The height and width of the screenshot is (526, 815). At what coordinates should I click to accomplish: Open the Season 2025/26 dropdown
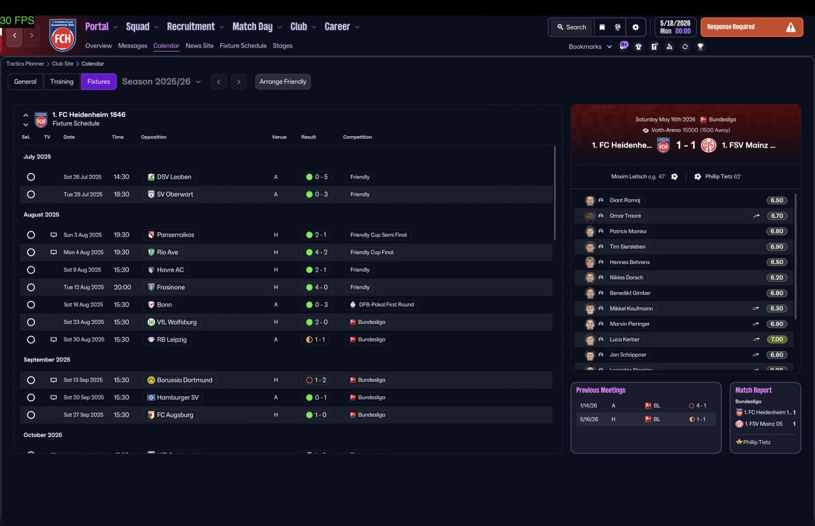tap(161, 81)
